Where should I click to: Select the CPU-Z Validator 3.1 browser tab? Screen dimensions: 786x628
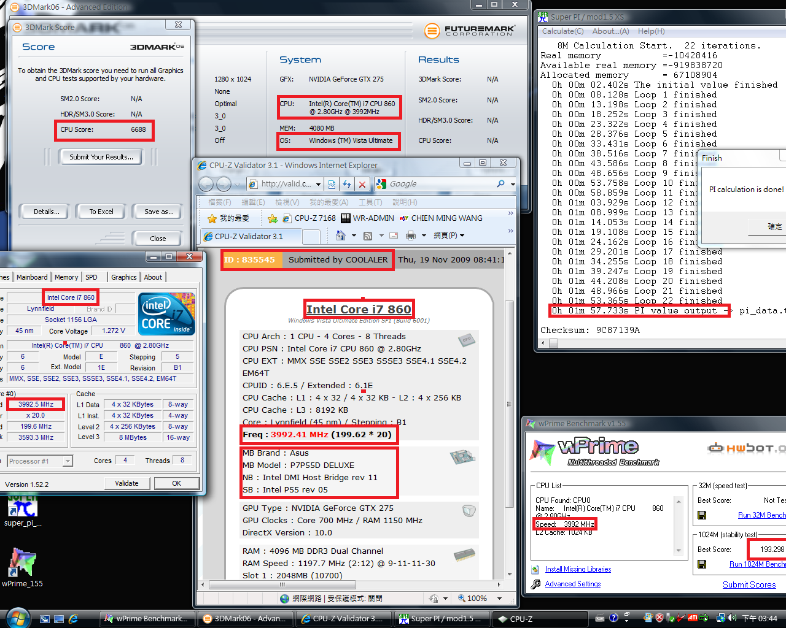251,236
